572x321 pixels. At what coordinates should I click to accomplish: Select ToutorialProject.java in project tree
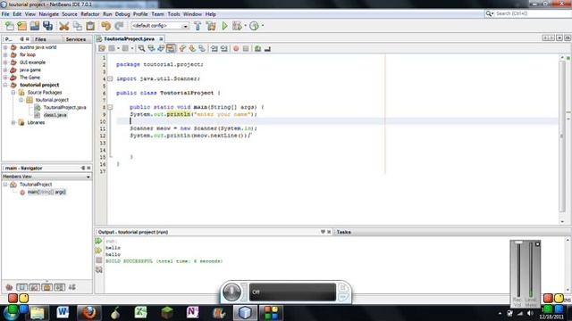pyautogui.click(x=64, y=107)
